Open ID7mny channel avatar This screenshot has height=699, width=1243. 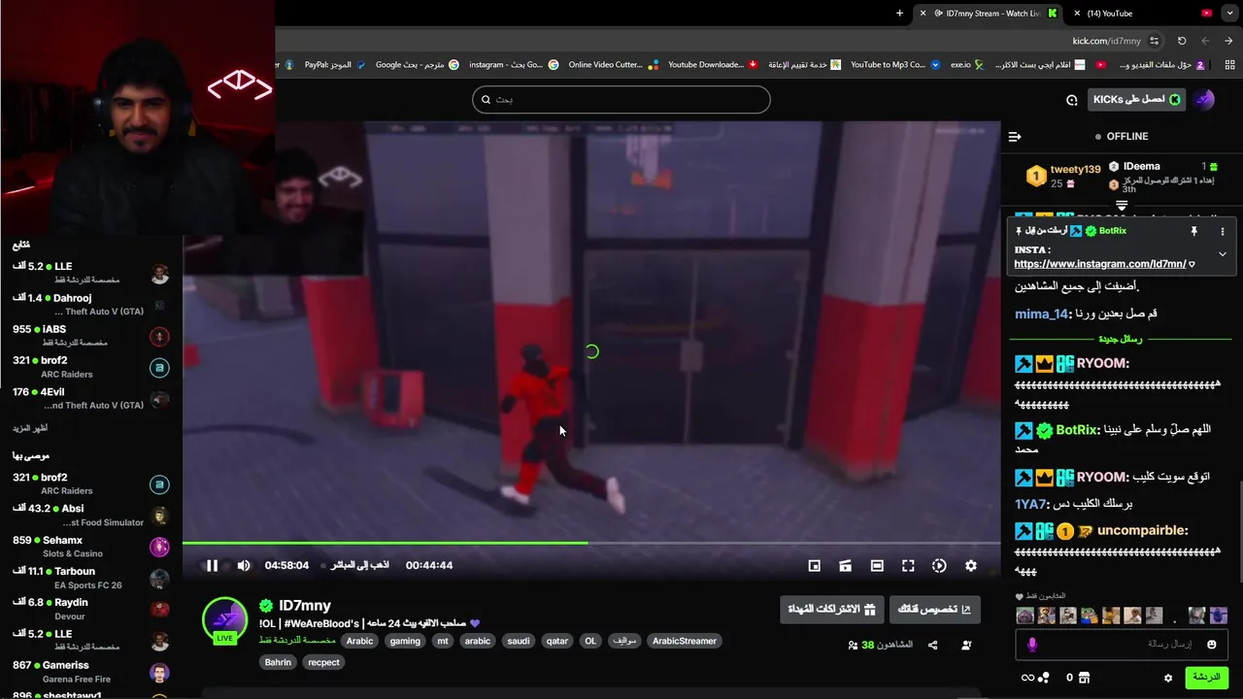(x=224, y=620)
